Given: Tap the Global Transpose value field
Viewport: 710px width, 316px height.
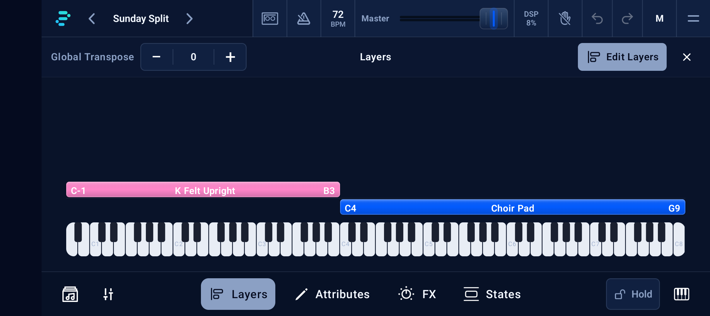Looking at the screenshot, I should (x=193, y=57).
